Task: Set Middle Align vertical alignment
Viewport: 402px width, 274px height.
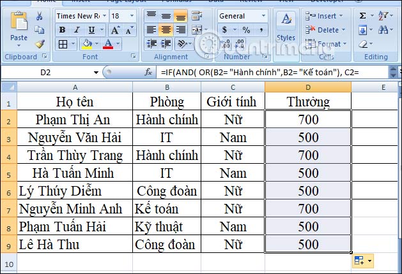Action: click(166, 16)
